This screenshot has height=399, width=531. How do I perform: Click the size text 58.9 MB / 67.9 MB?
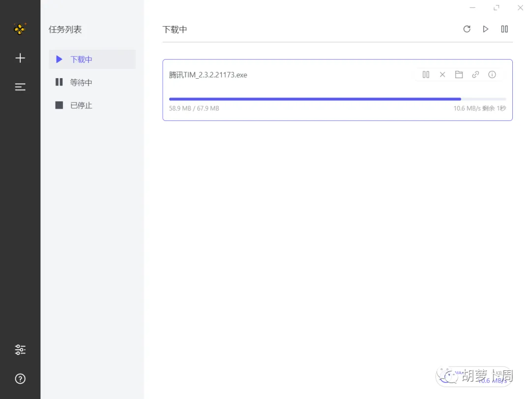[x=194, y=108]
